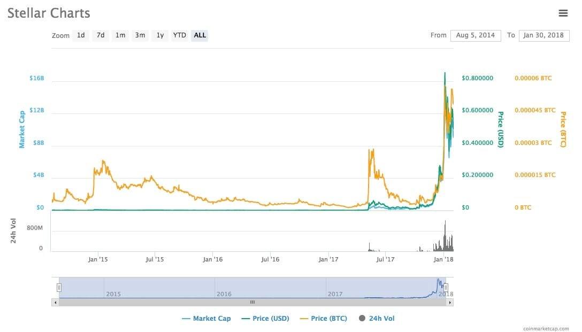Click the 800M volume axis label
This screenshot has width=582, height=332.
click(x=35, y=228)
